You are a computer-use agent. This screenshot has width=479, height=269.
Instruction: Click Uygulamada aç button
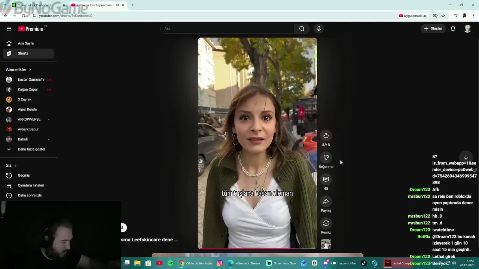coord(413,16)
